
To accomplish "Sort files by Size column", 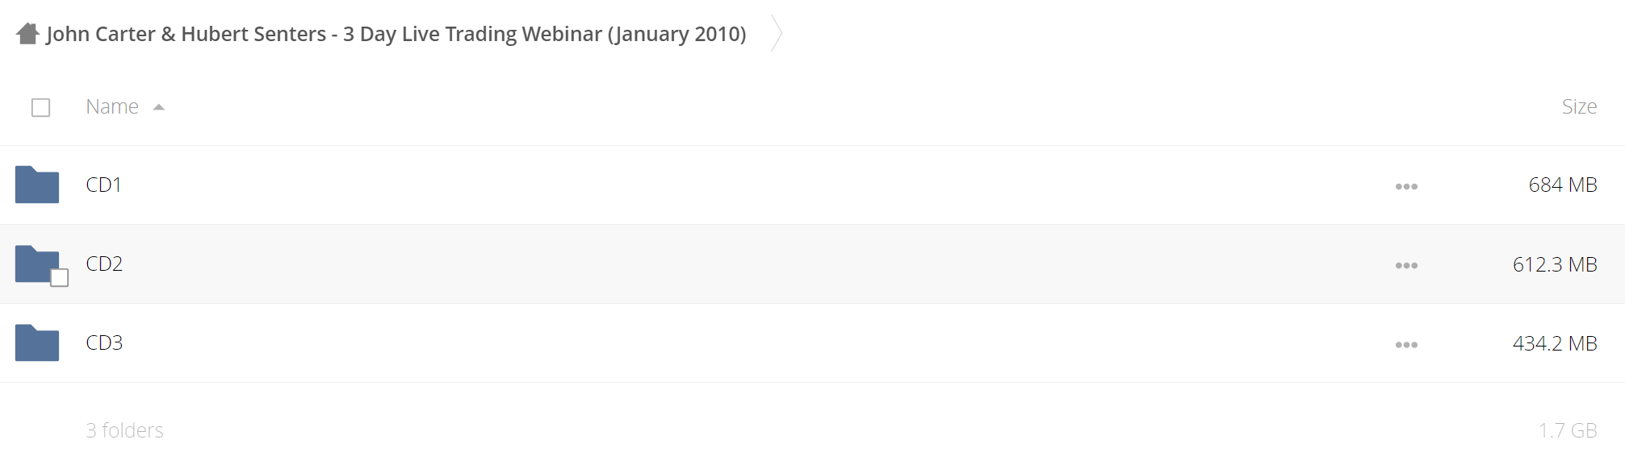I will click(1579, 106).
